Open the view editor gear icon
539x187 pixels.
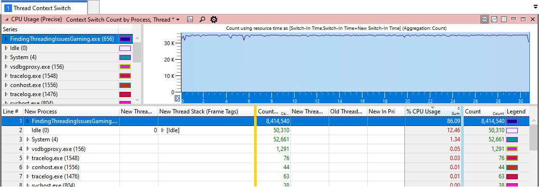[x=214, y=20]
